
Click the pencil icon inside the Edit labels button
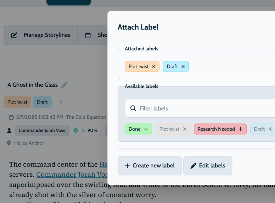(x=193, y=165)
